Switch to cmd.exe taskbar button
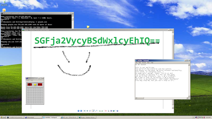The width and height of the screenshot is (212, 119). (x=15, y=117)
